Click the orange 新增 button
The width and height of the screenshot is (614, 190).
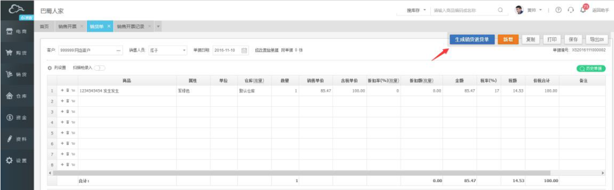click(508, 40)
